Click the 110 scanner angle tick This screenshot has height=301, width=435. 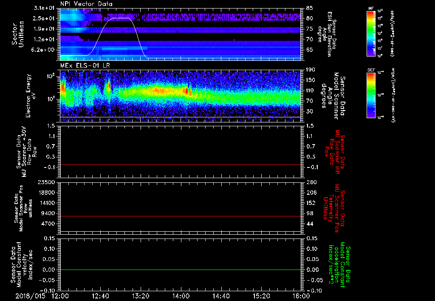click(311, 91)
